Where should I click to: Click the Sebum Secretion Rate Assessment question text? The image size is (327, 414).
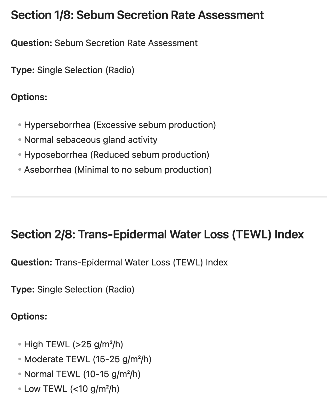coord(126,43)
